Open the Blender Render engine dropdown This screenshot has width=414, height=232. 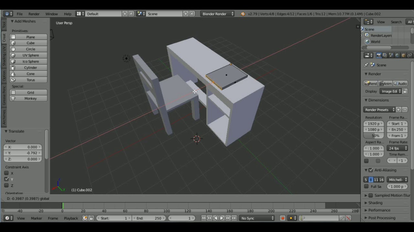pyautogui.click(x=217, y=14)
